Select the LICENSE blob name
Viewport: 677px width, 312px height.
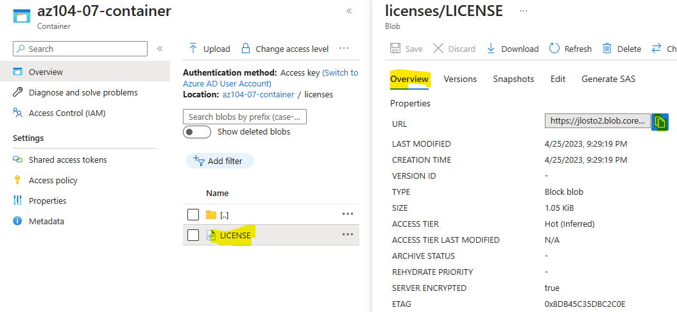[x=236, y=236]
